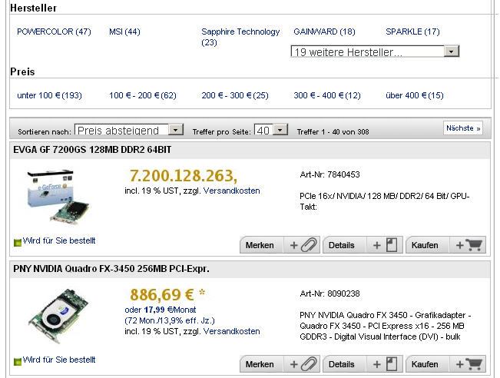Click paperclip icon for EVGA GF 7200GS
Image resolution: width=500 pixels, height=378 pixels.
coord(309,245)
